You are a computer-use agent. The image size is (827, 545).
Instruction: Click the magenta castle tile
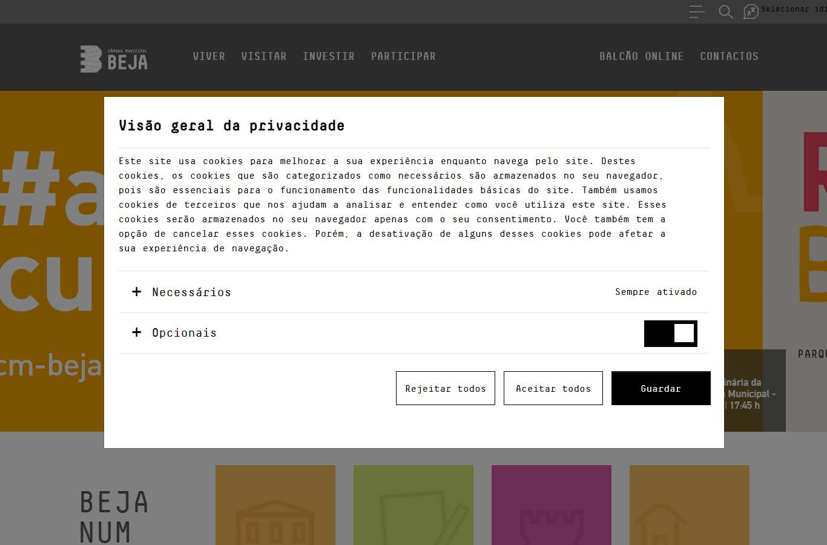click(552, 505)
